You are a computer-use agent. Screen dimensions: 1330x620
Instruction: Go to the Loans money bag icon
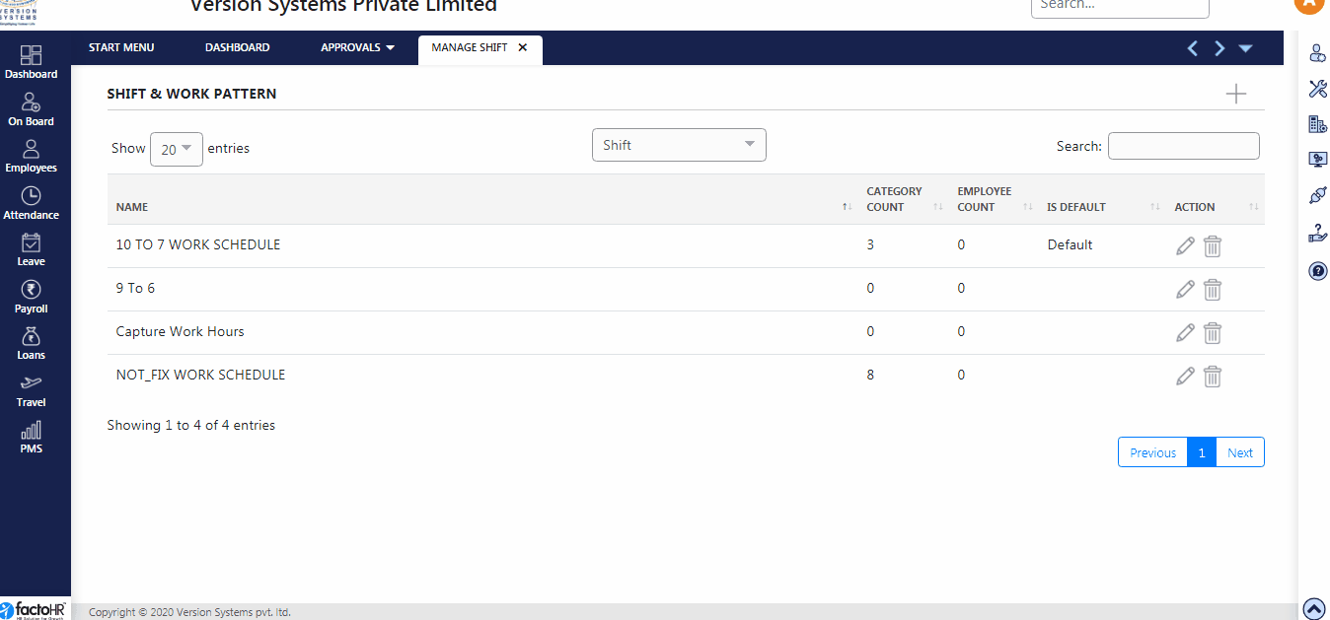(x=31, y=336)
